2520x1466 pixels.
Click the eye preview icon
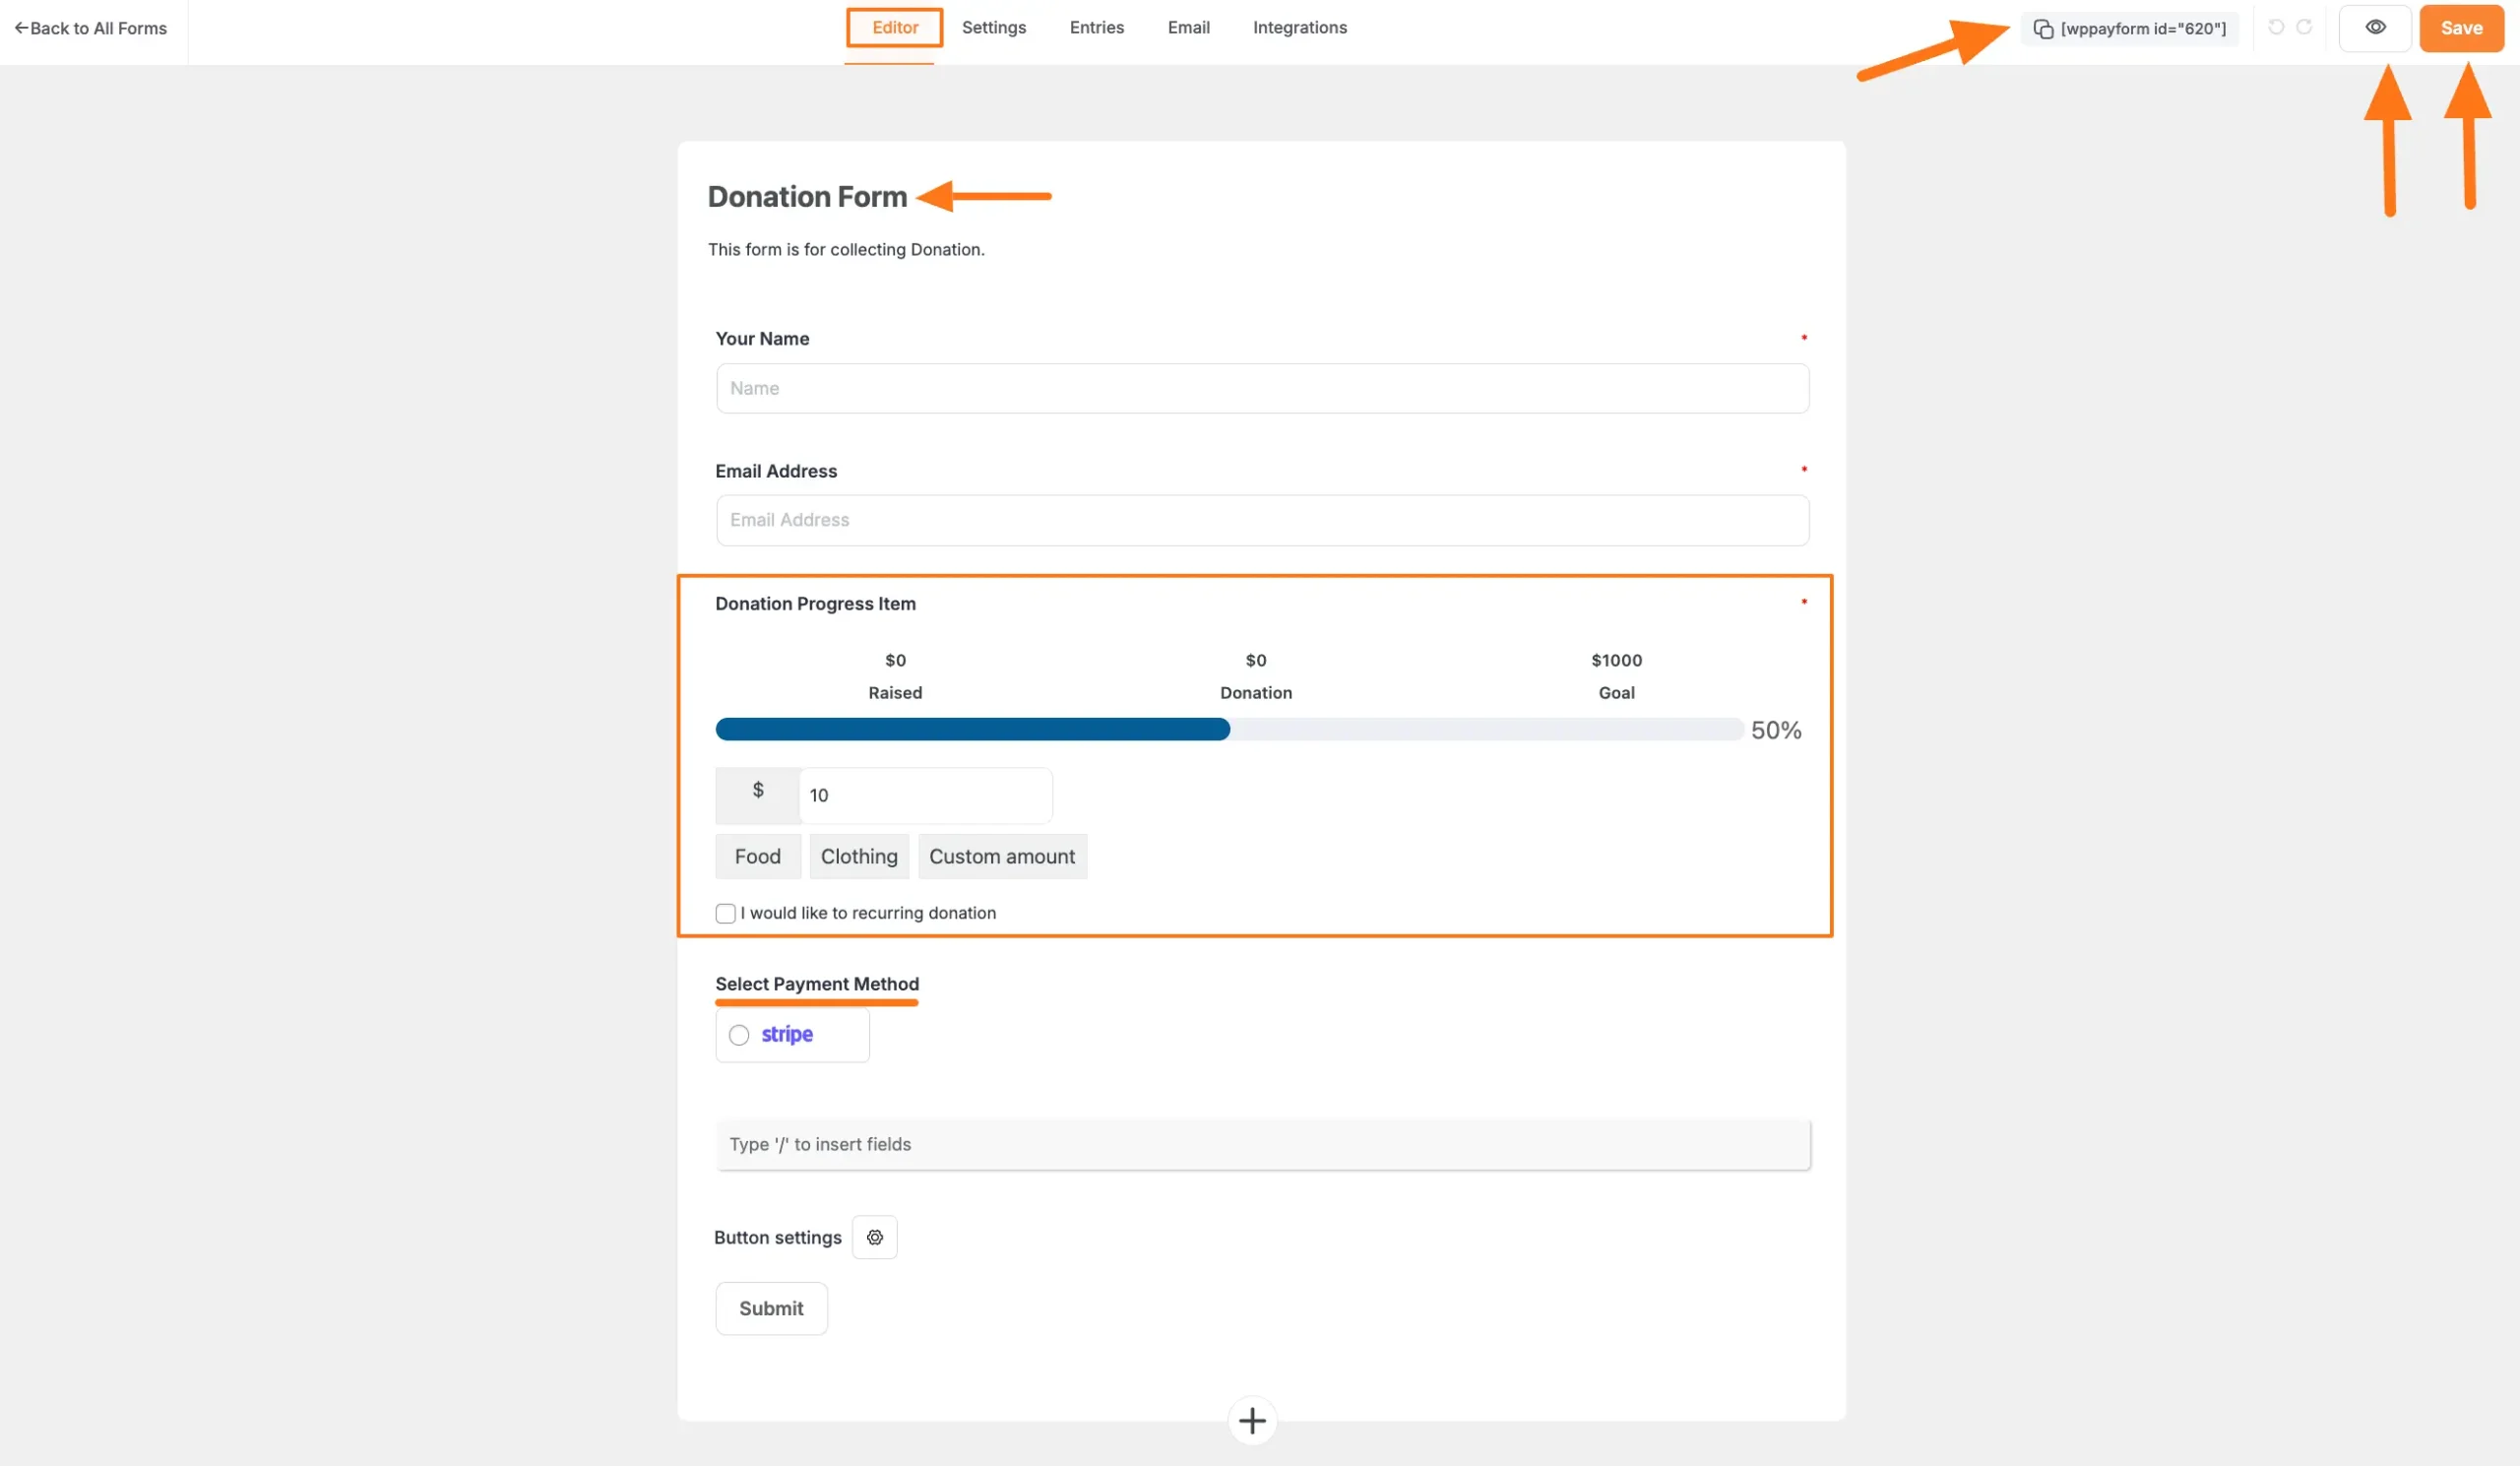click(x=2375, y=28)
